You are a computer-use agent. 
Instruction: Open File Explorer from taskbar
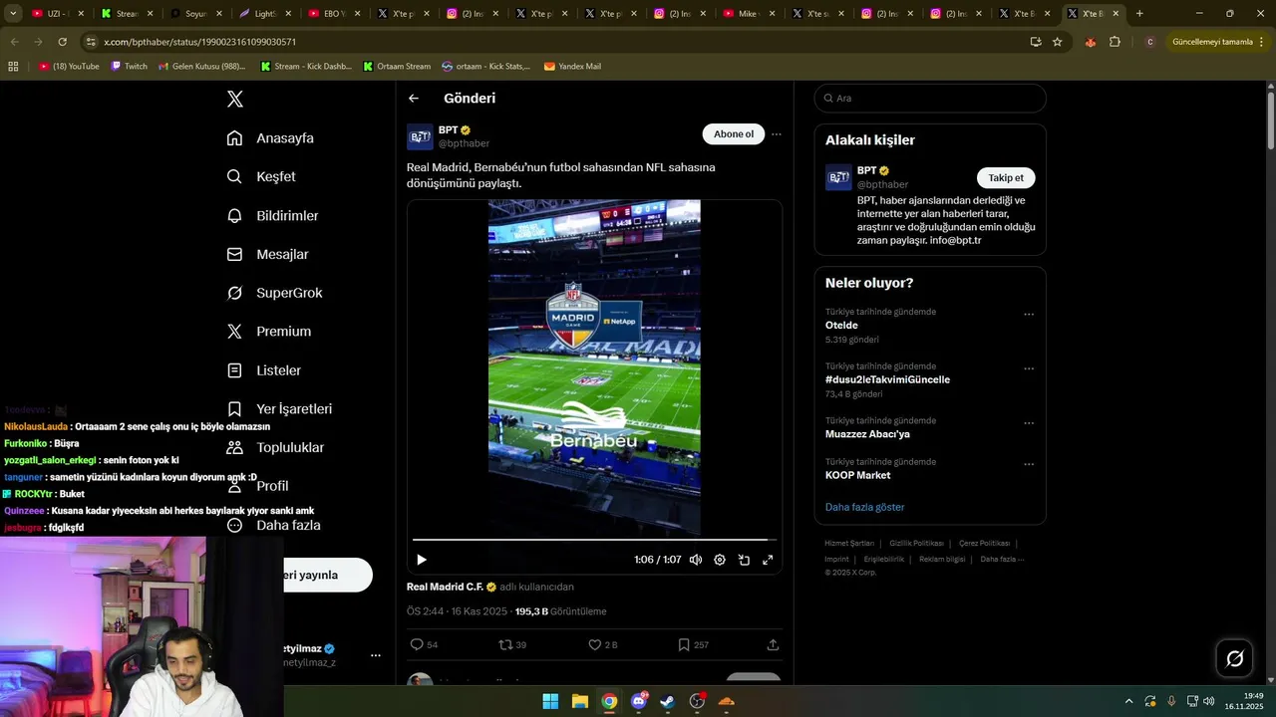(x=580, y=701)
